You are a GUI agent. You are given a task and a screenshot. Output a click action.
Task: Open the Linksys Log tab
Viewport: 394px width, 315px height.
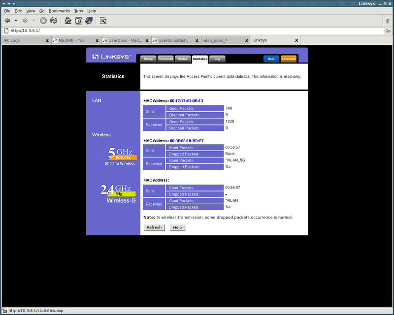tap(217, 59)
